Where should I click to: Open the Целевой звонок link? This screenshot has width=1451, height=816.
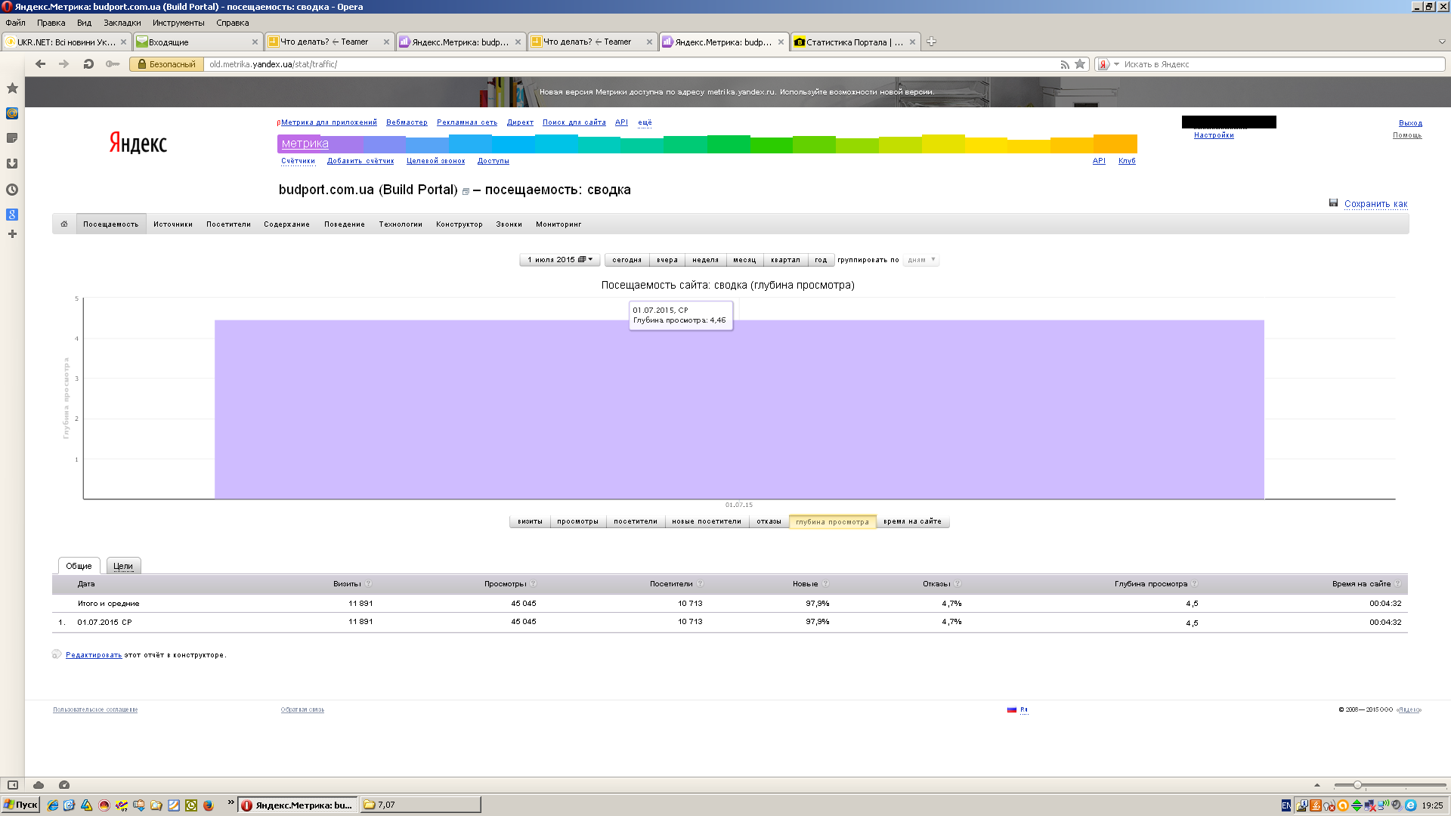(435, 161)
